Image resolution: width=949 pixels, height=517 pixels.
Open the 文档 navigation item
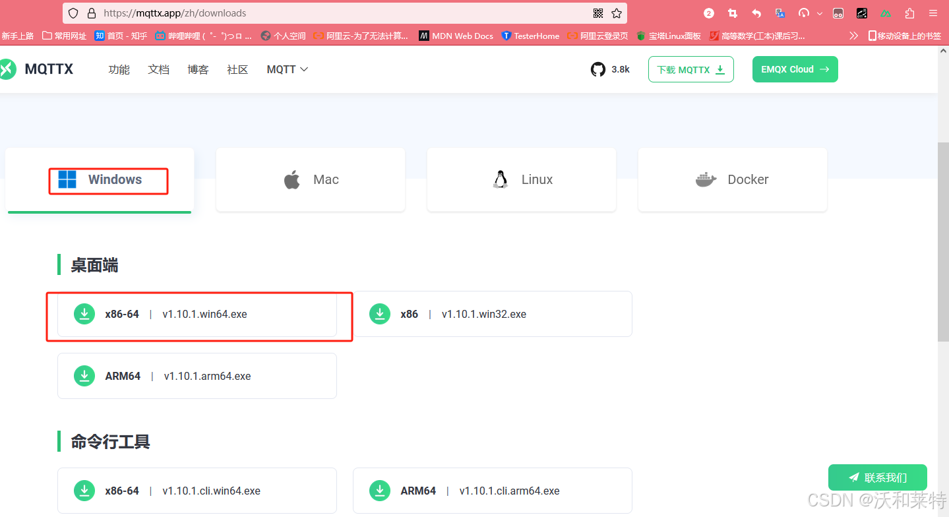tap(159, 69)
